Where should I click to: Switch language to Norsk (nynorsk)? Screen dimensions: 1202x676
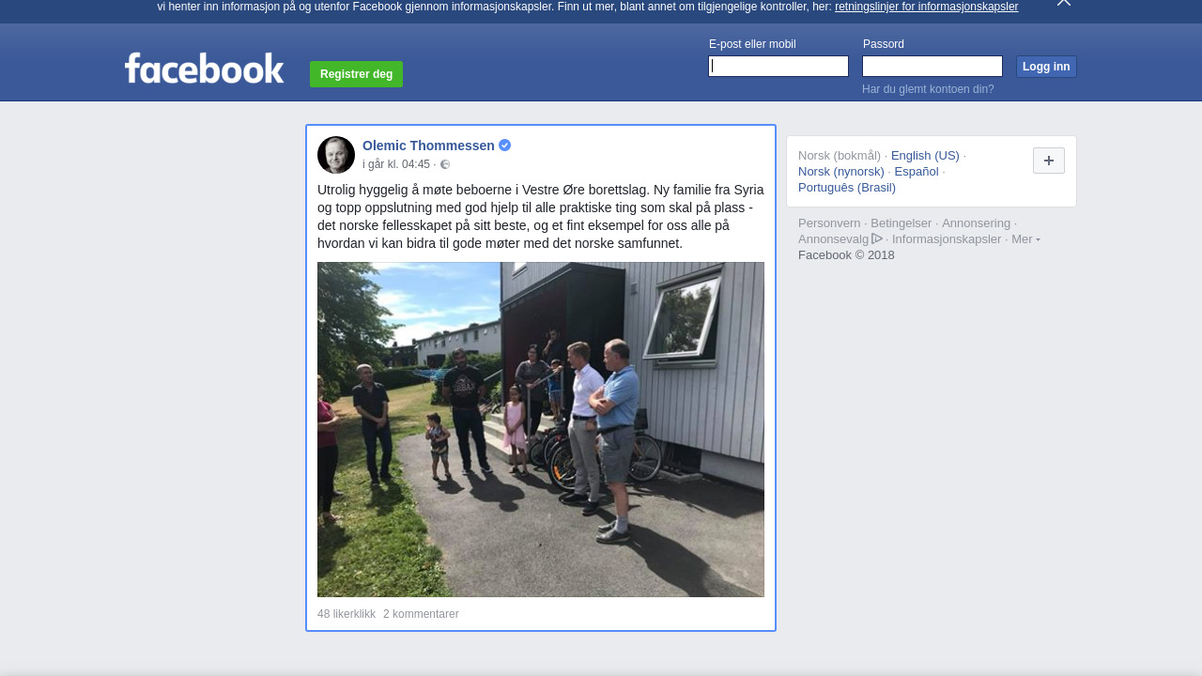point(841,172)
